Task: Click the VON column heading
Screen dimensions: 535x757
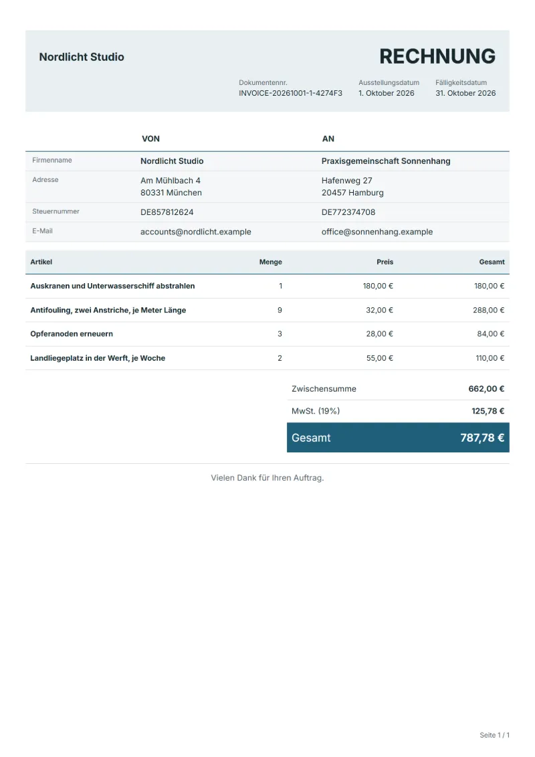Action: 150,139
